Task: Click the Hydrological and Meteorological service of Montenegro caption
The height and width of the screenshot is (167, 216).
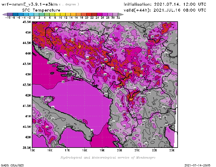Action: coord(108,158)
